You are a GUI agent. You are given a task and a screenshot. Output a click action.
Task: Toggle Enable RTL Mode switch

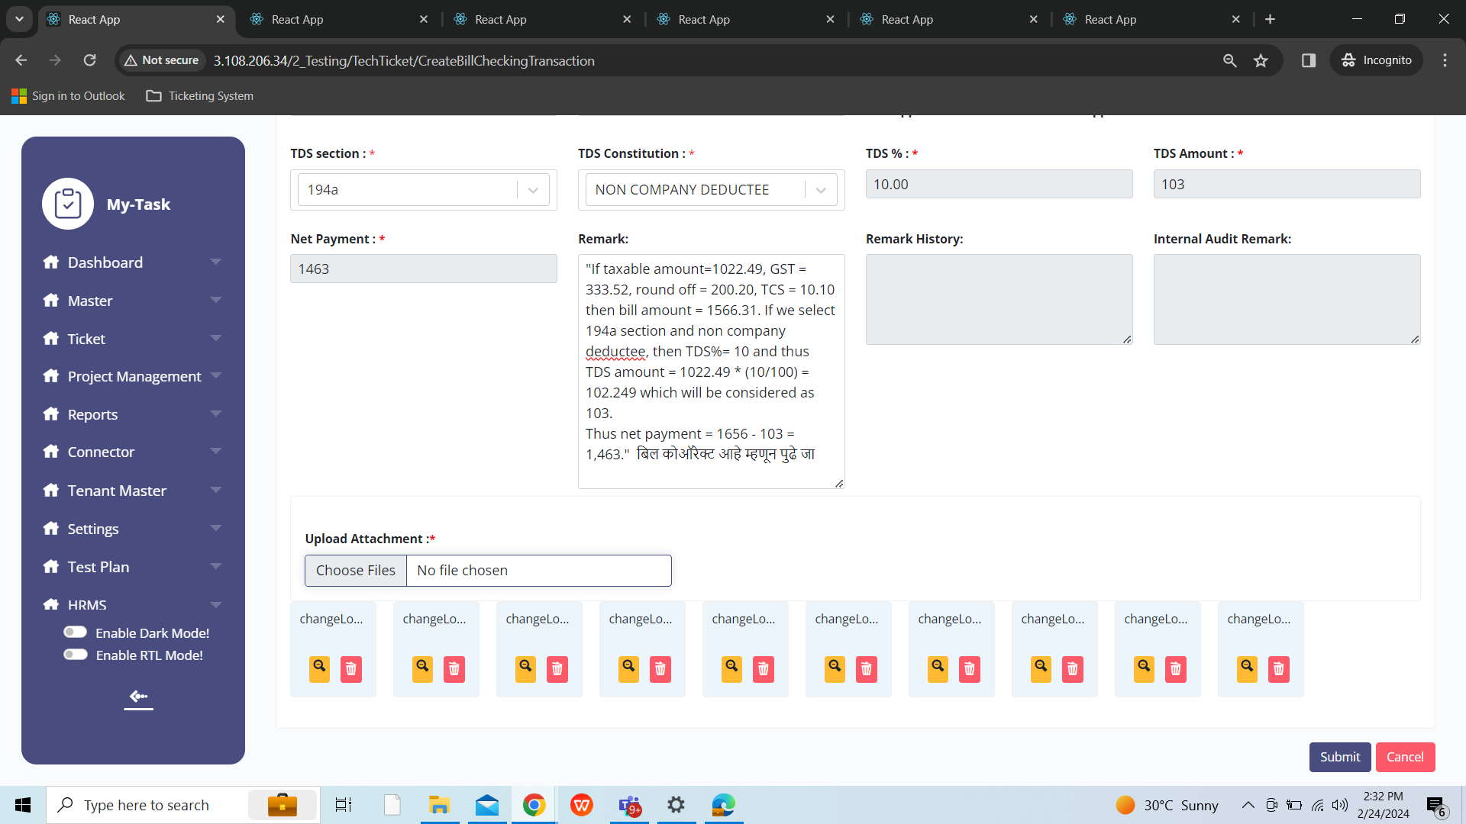tap(76, 654)
